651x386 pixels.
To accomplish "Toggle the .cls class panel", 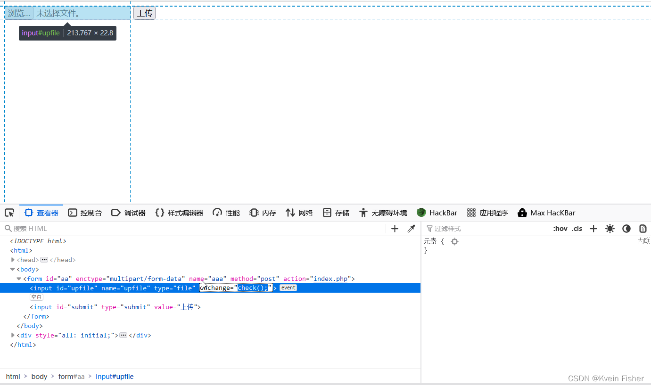I will tap(577, 229).
